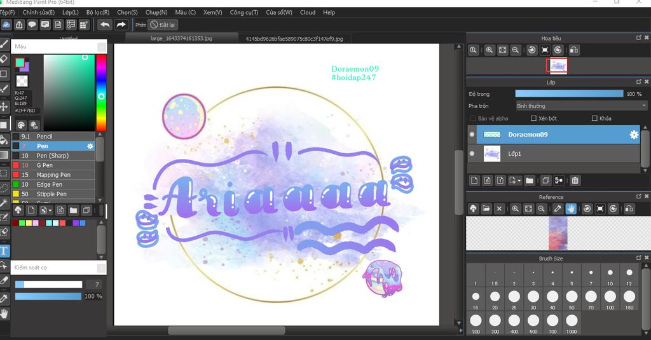The height and width of the screenshot is (340, 651).
Task: Create a new layer in Layer panel
Action: 474,180
